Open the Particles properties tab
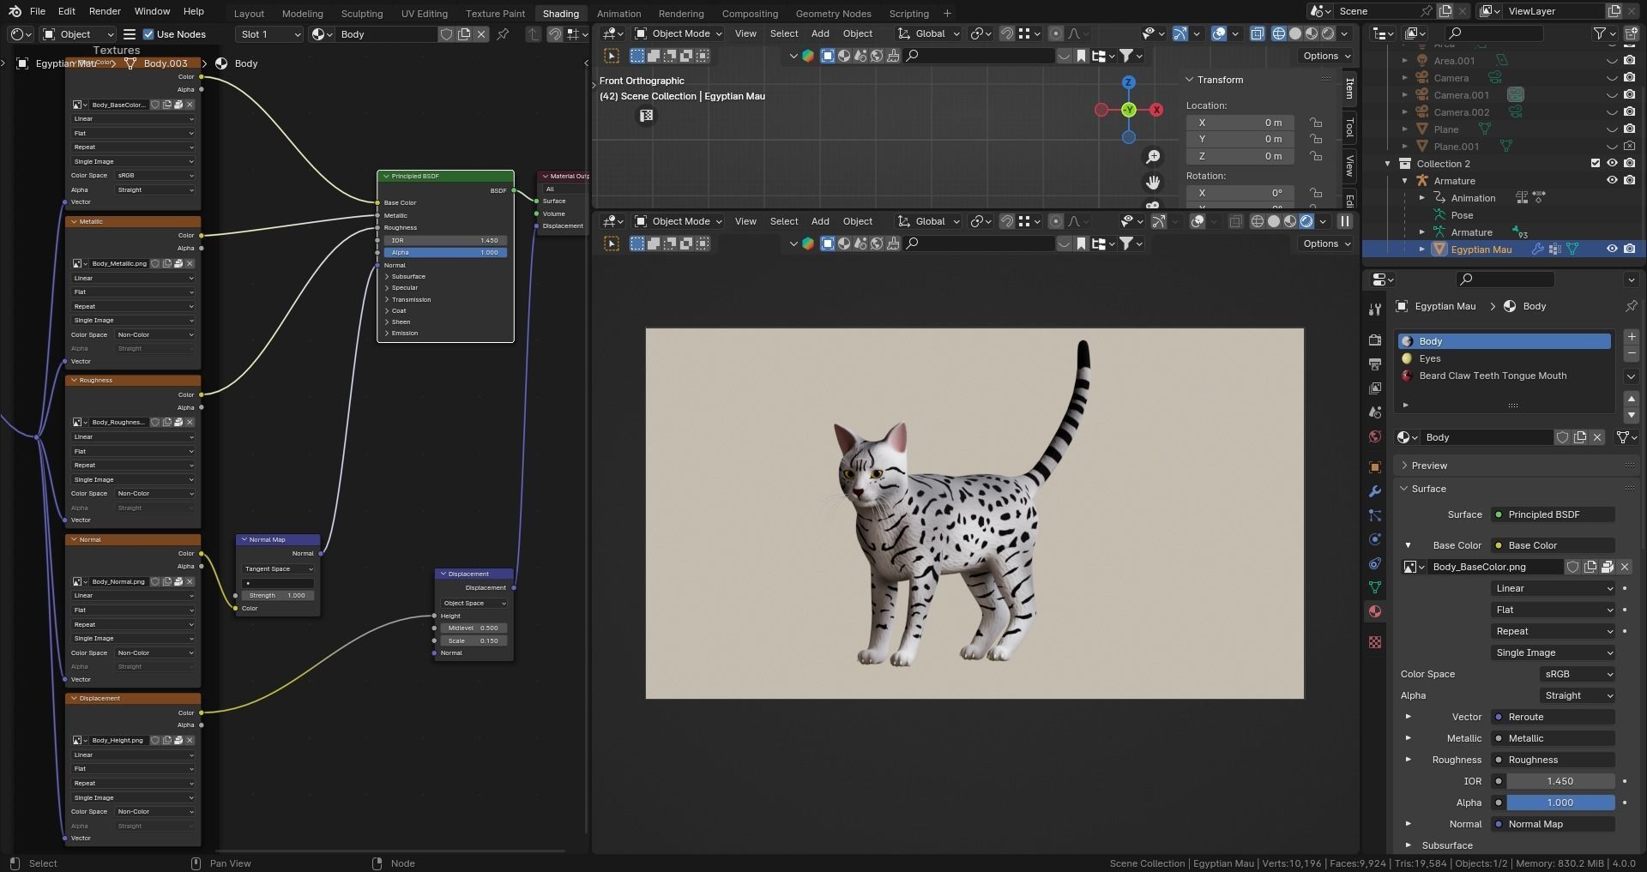The width and height of the screenshot is (1647, 872). click(x=1375, y=515)
